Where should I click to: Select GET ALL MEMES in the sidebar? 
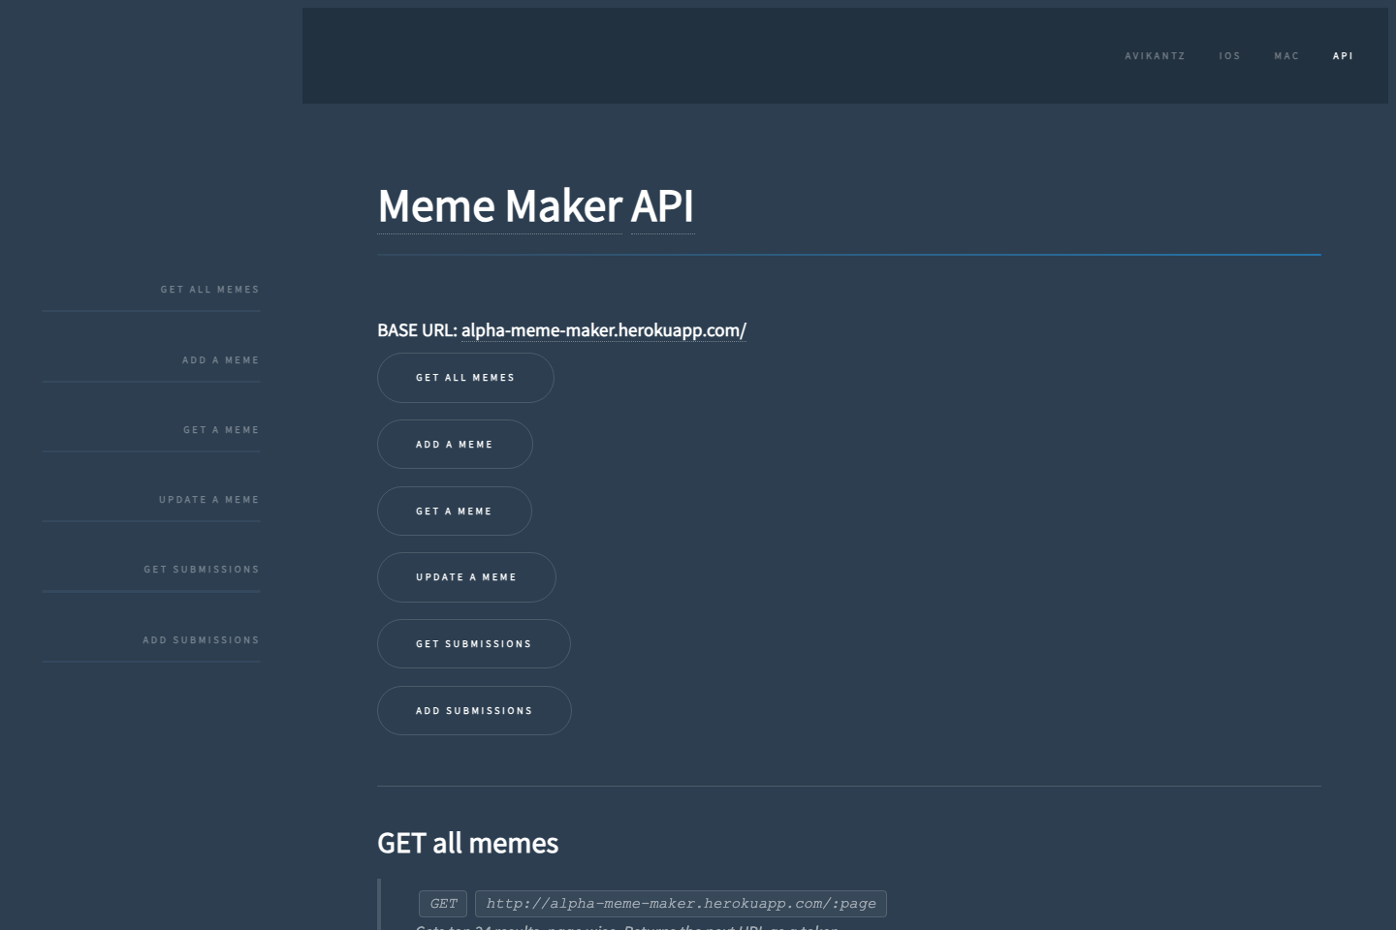click(209, 289)
